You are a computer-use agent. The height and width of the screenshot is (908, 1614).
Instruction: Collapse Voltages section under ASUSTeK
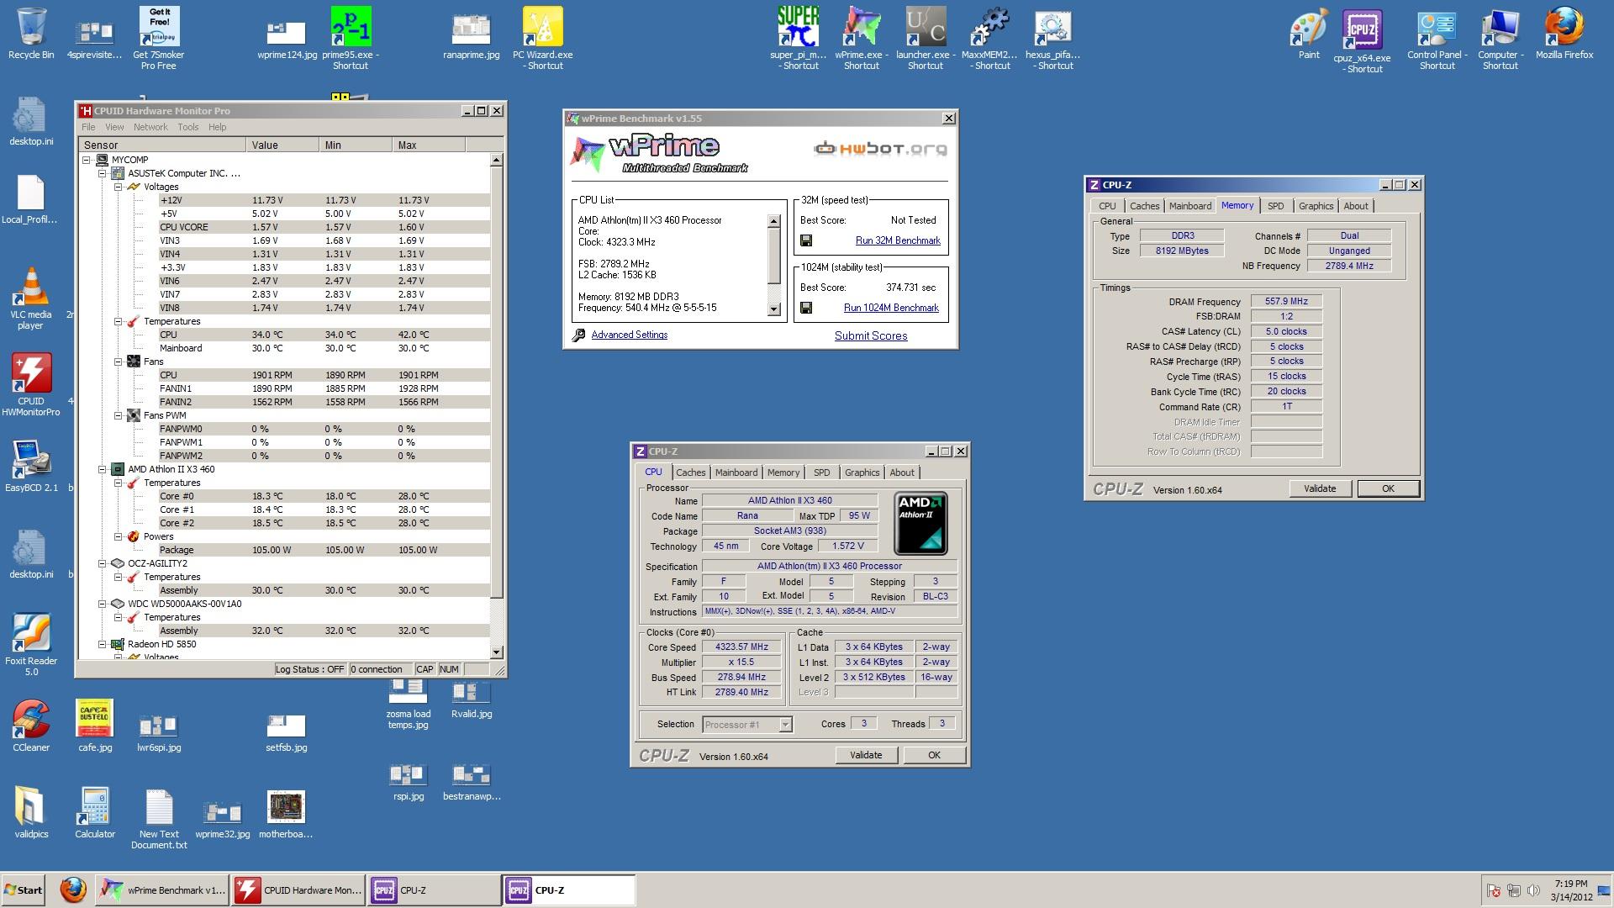[118, 187]
